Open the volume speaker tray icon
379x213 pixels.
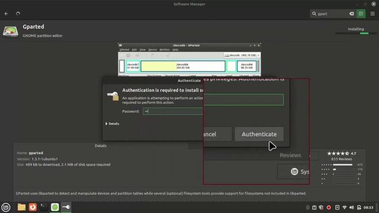pyautogui.click(x=352, y=208)
